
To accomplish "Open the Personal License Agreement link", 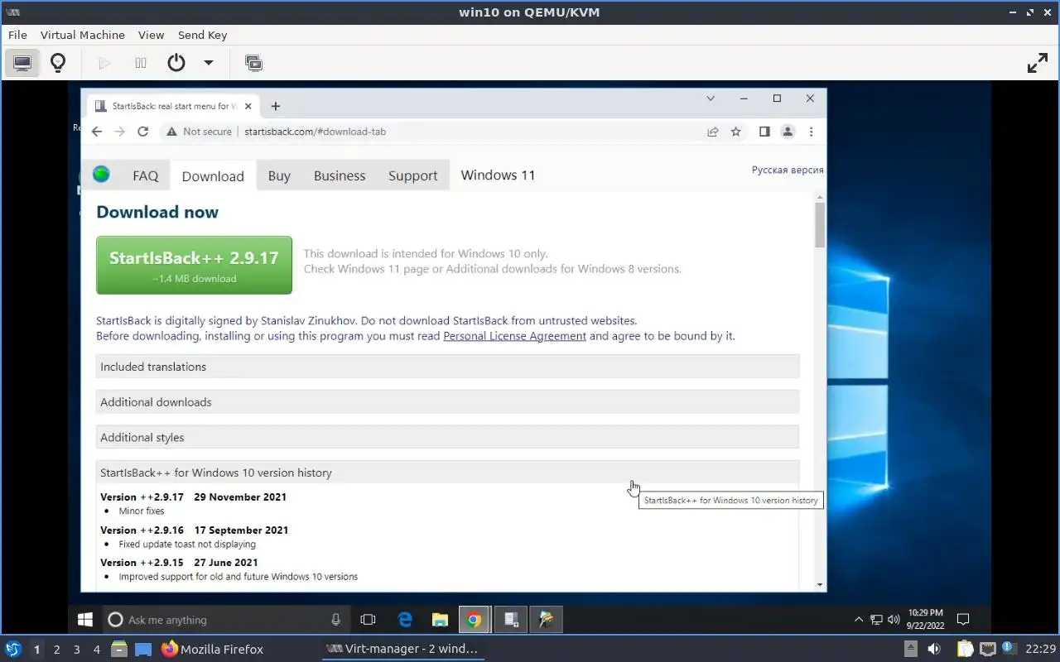I will (514, 336).
